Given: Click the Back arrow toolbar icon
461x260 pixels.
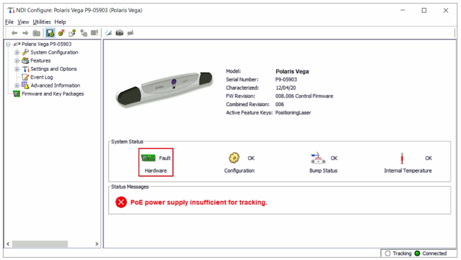Looking at the screenshot, I should click(14, 33).
